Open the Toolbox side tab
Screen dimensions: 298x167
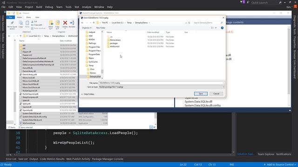(x=3, y=37)
